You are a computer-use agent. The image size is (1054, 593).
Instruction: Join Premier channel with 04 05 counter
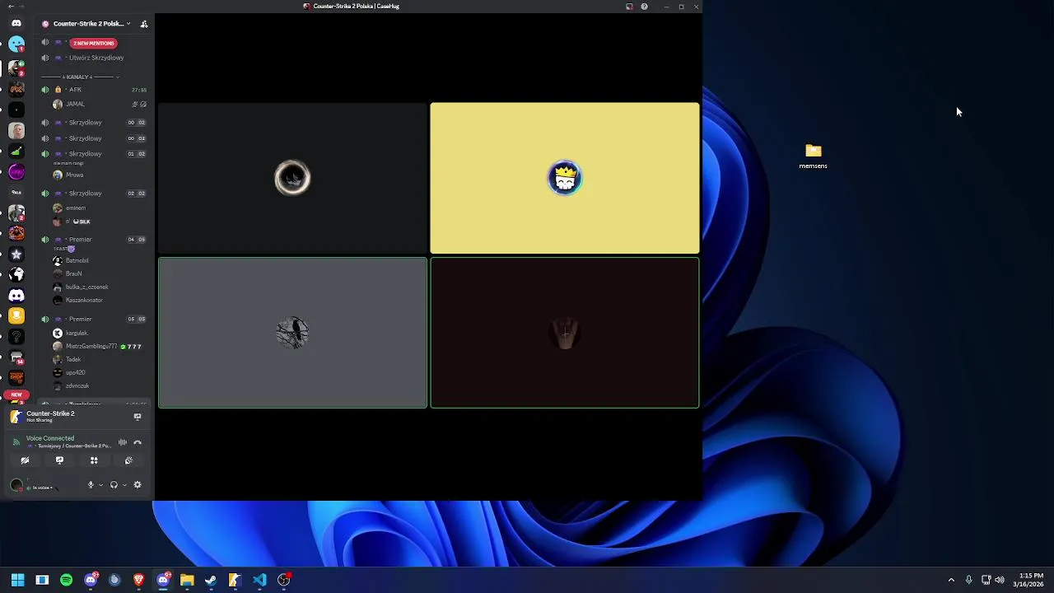[x=95, y=240]
